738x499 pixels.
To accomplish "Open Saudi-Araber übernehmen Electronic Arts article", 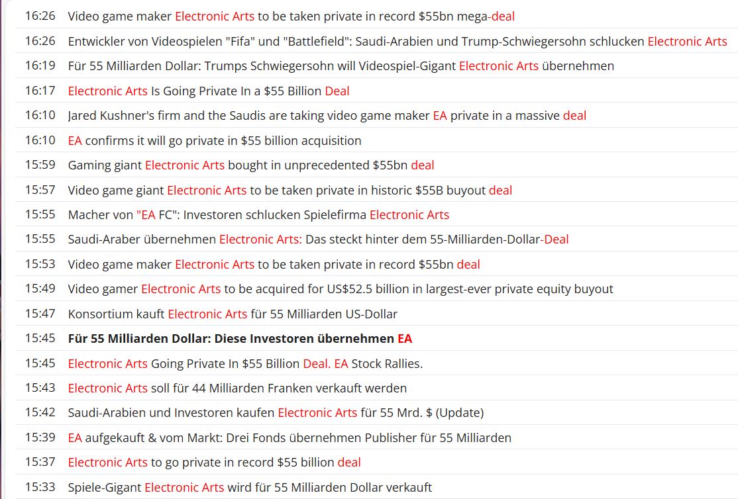I will tap(318, 240).
